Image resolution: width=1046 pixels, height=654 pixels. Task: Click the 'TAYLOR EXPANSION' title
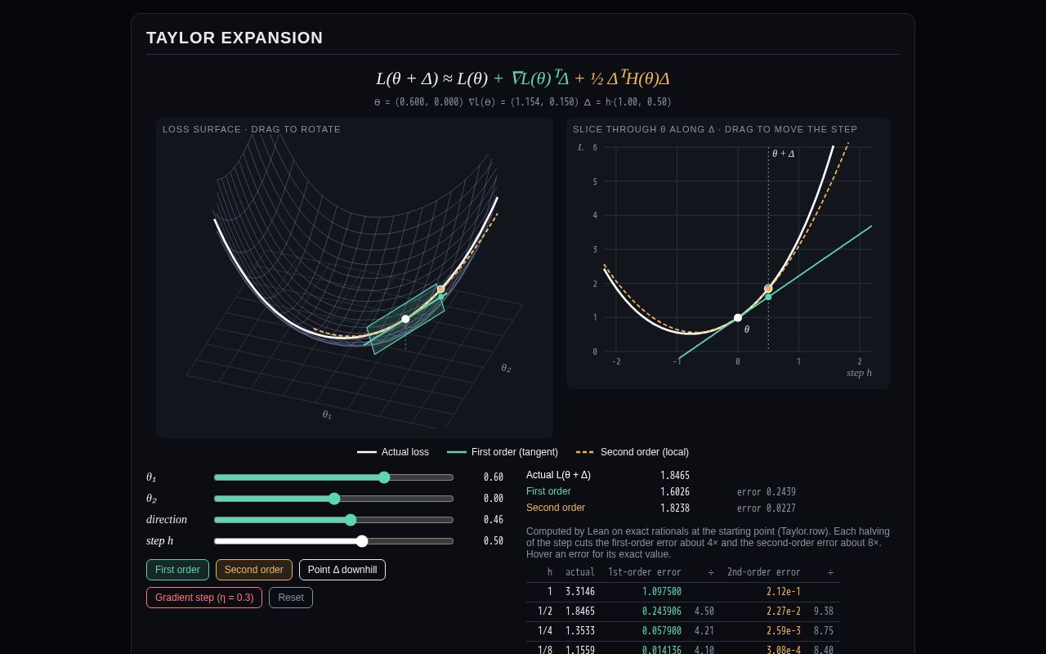[x=235, y=38]
